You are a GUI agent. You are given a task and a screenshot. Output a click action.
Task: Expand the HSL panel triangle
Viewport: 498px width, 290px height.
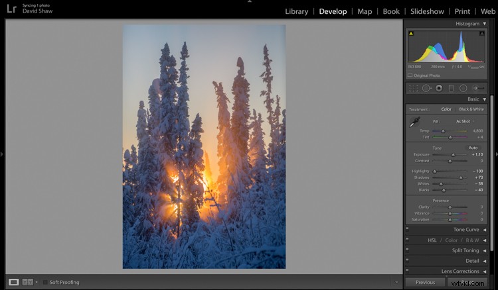coord(485,240)
